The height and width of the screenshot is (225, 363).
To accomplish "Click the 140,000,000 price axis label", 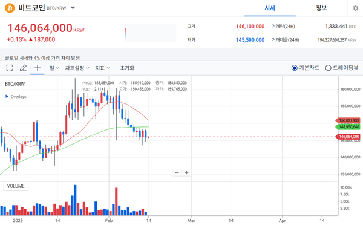I will coord(350,157).
